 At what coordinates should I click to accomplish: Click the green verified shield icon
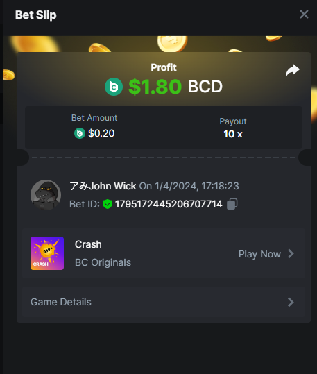[x=108, y=204]
